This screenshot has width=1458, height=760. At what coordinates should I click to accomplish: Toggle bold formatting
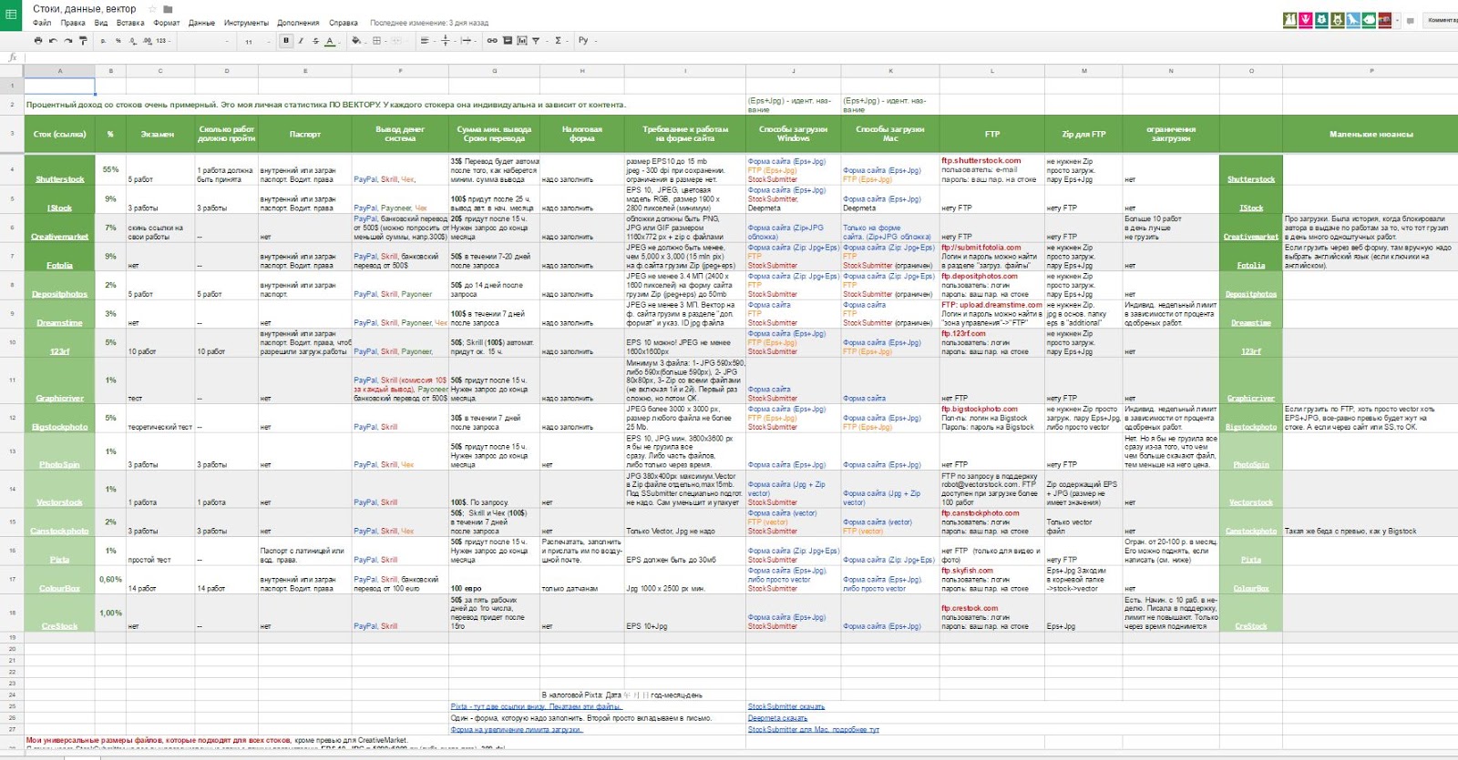286,41
